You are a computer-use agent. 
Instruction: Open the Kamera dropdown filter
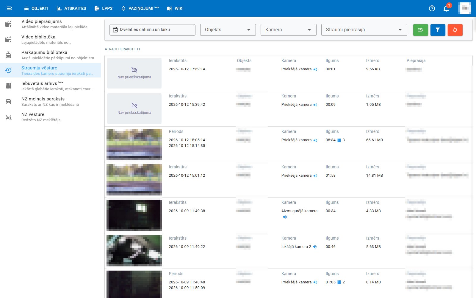(288, 30)
